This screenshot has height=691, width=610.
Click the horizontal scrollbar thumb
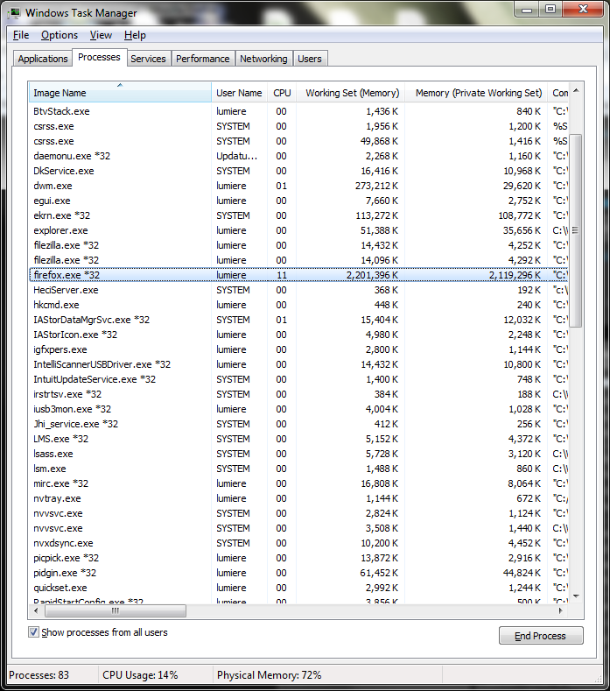[116, 610]
